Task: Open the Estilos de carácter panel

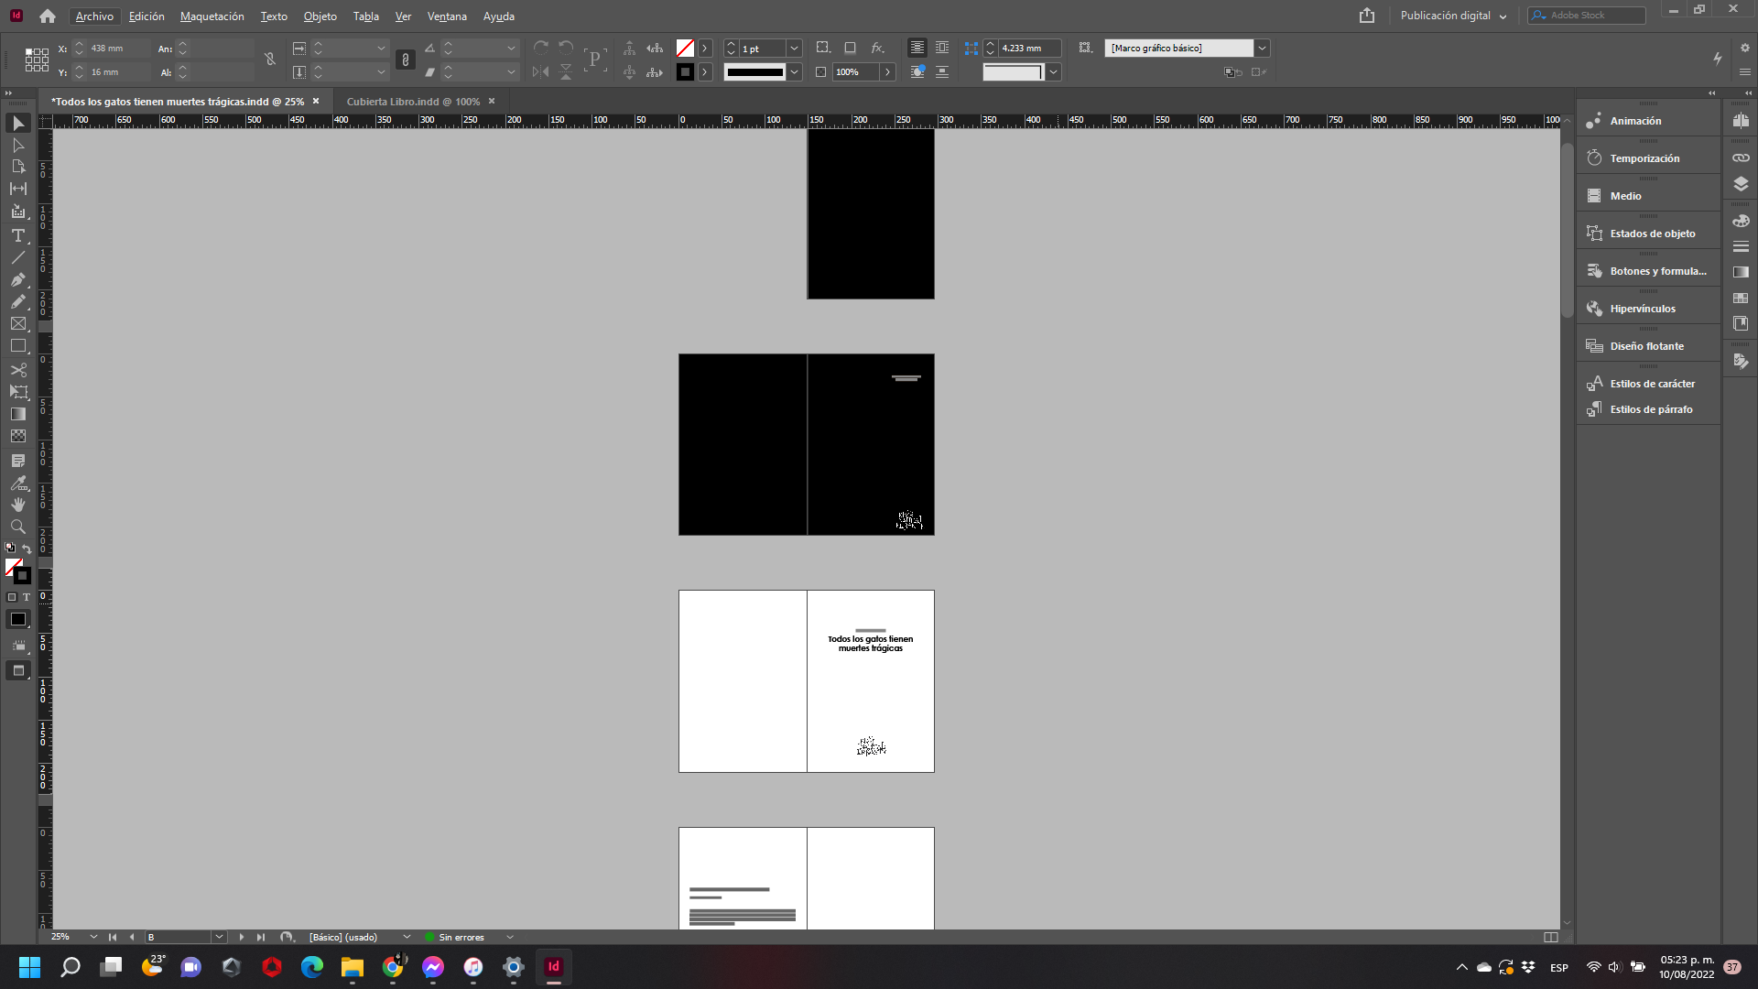Action: [x=1652, y=384]
